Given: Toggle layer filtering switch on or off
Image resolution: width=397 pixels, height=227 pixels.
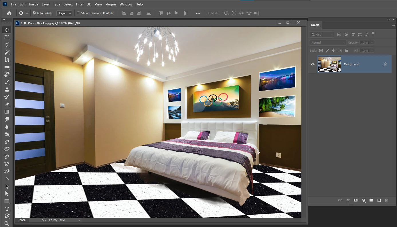Looking at the screenshot, I should tap(373, 34).
